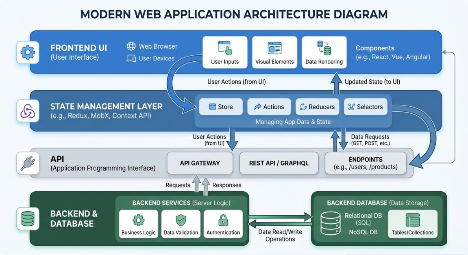The width and height of the screenshot is (468, 255).
Task: Select the User Inputs card
Action: tap(225, 52)
